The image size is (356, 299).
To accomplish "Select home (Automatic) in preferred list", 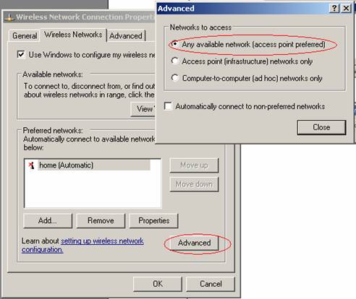I will tap(66, 165).
